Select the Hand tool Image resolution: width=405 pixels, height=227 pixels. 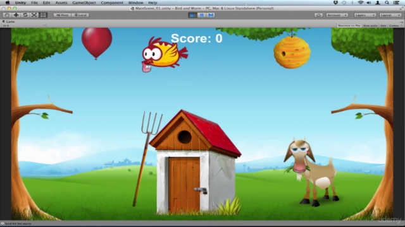[x=7, y=15]
